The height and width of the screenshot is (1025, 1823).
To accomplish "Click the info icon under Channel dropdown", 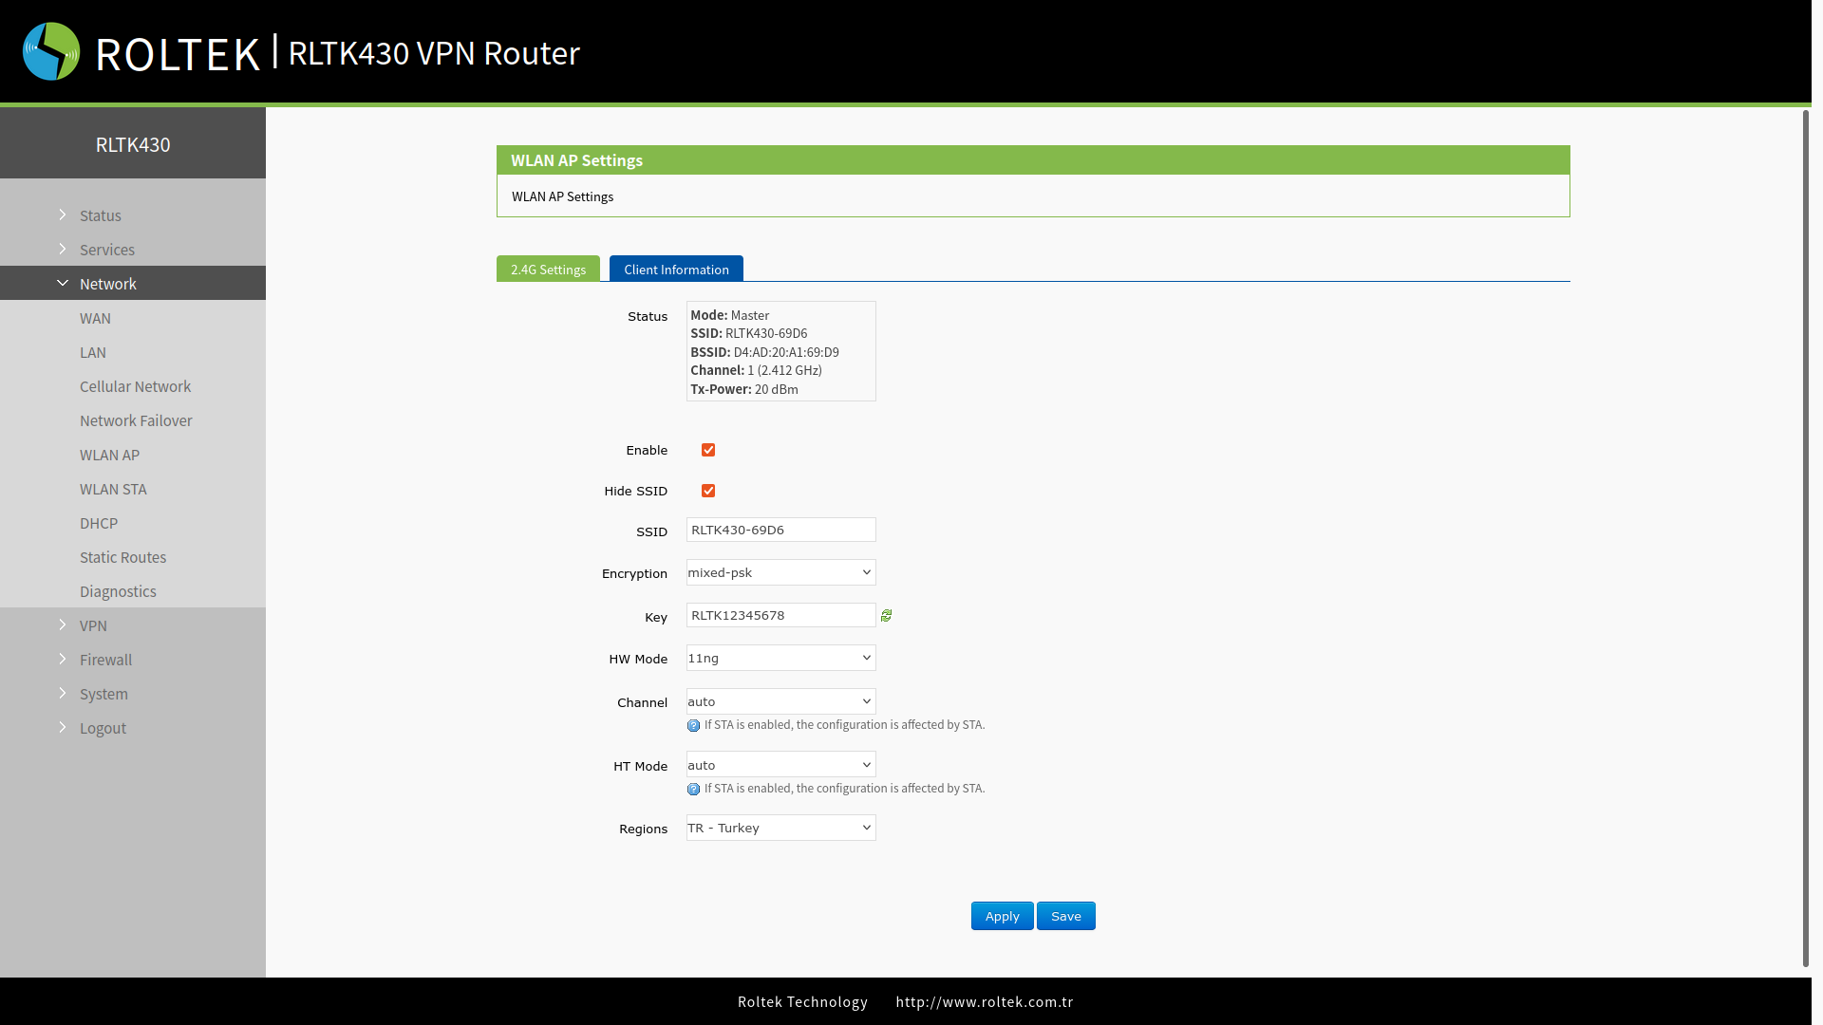I will [x=693, y=726].
